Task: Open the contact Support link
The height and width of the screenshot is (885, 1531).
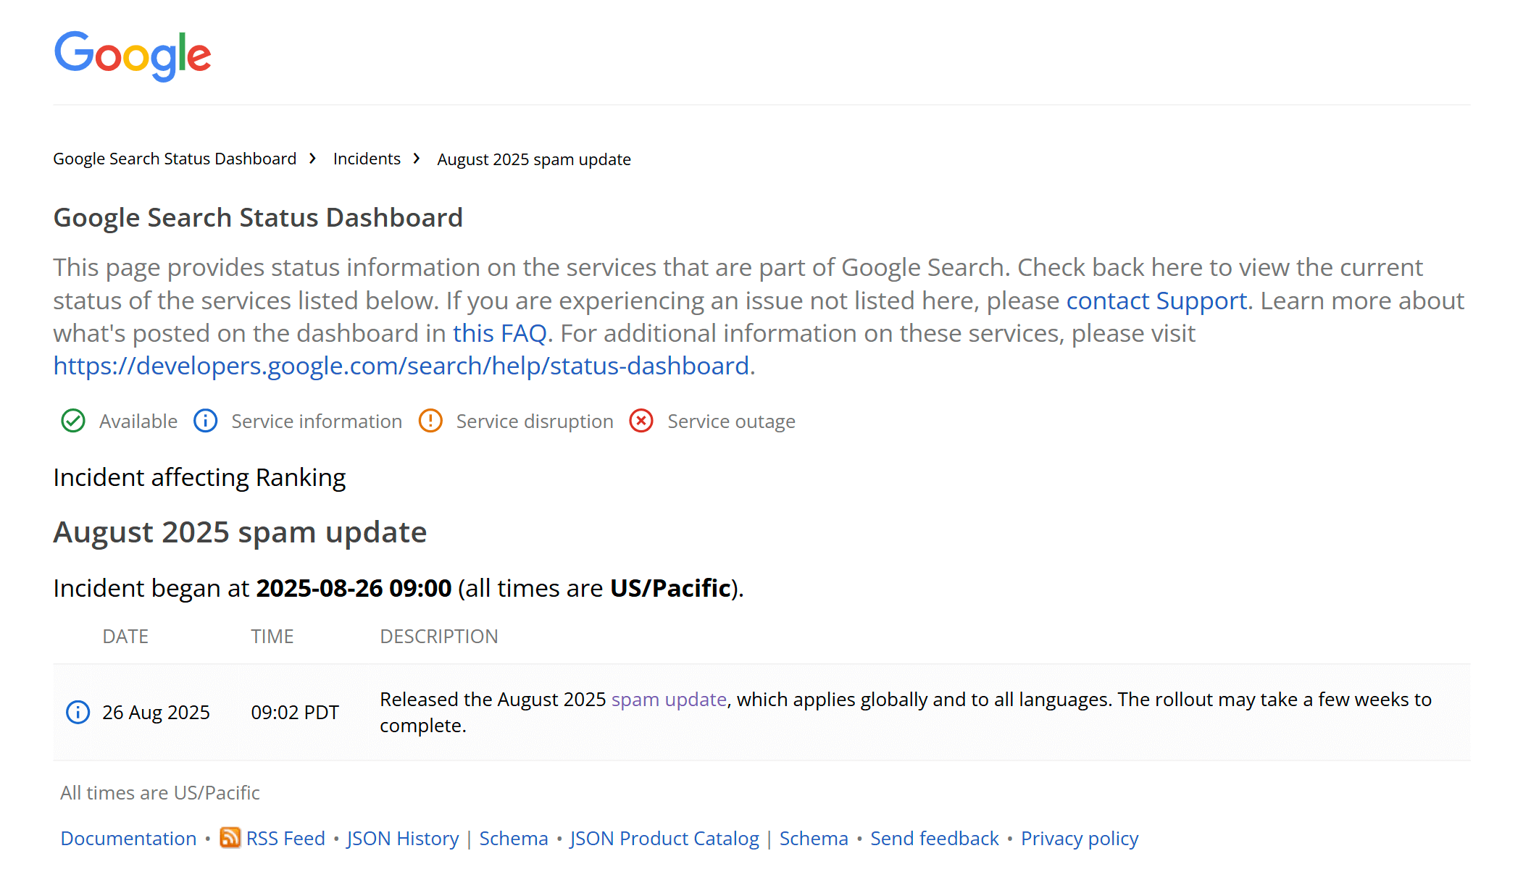Action: click(1156, 300)
